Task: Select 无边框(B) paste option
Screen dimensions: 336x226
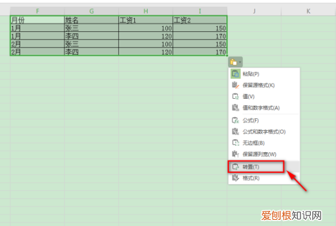Action: click(264, 143)
